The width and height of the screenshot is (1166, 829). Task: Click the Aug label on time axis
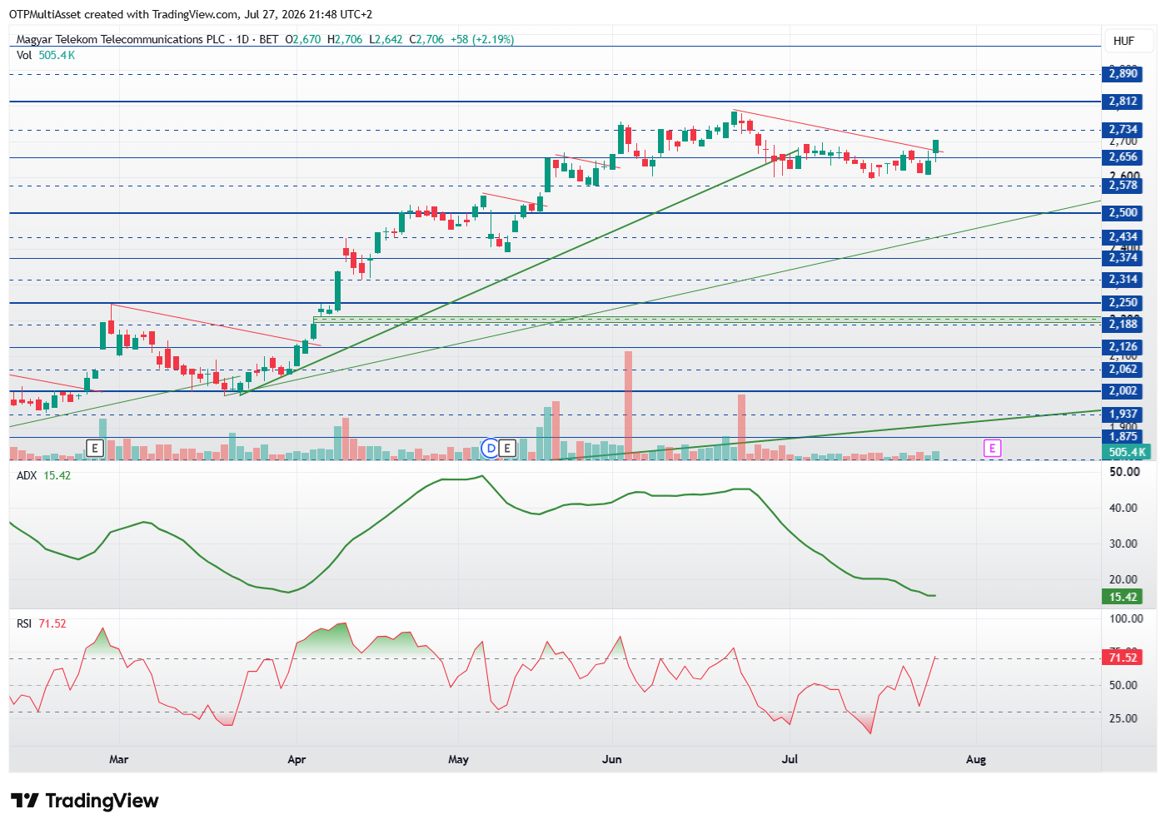point(975,759)
